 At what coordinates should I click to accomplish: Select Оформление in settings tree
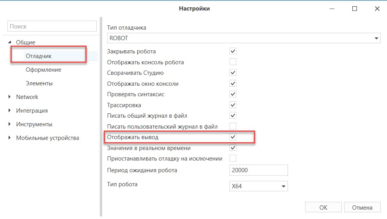(x=43, y=70)
